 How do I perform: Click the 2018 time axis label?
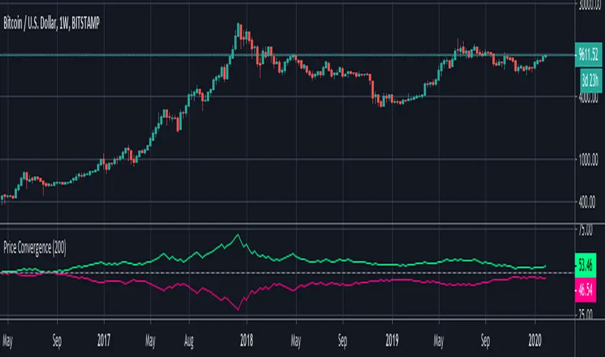coord(247,340)
